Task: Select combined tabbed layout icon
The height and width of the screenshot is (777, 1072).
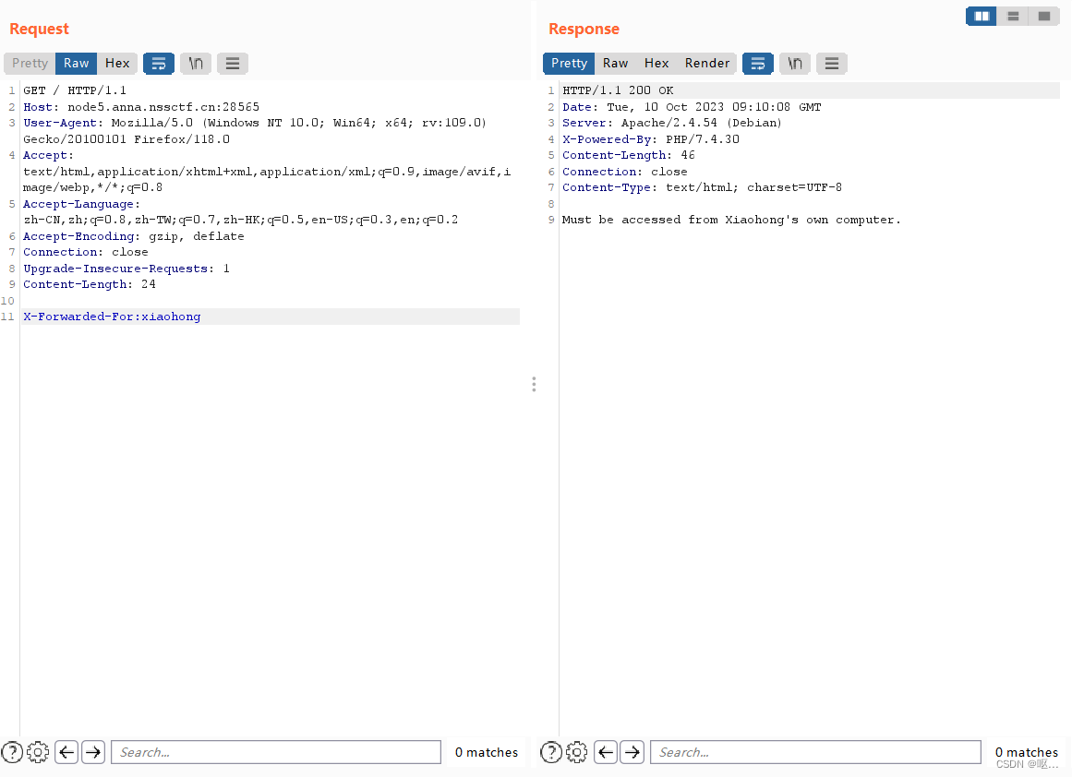Action: click(1044, 16)
